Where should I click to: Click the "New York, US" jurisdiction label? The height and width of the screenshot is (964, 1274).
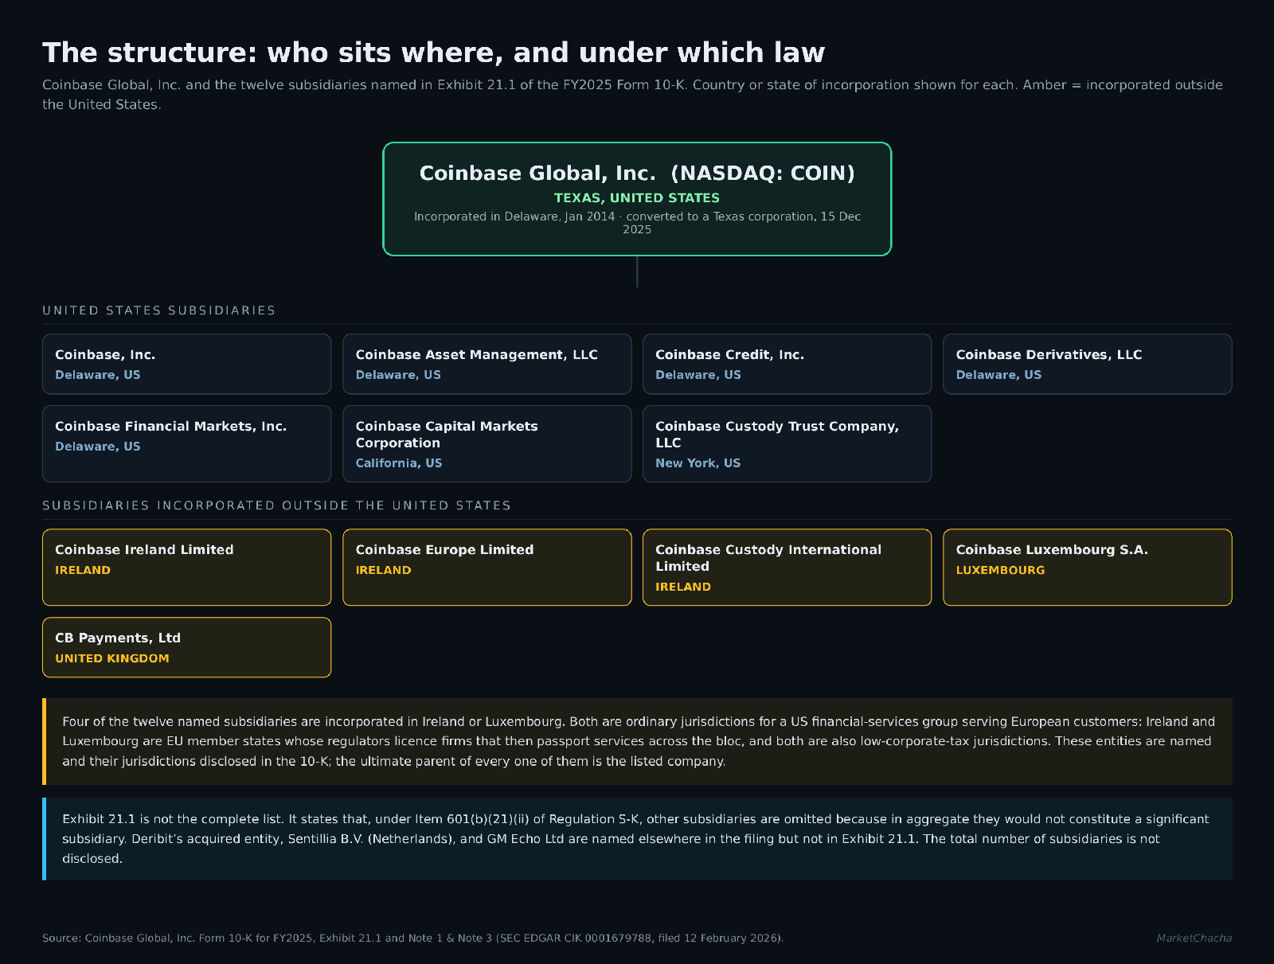pyautogui.click(x=698, y=463)
